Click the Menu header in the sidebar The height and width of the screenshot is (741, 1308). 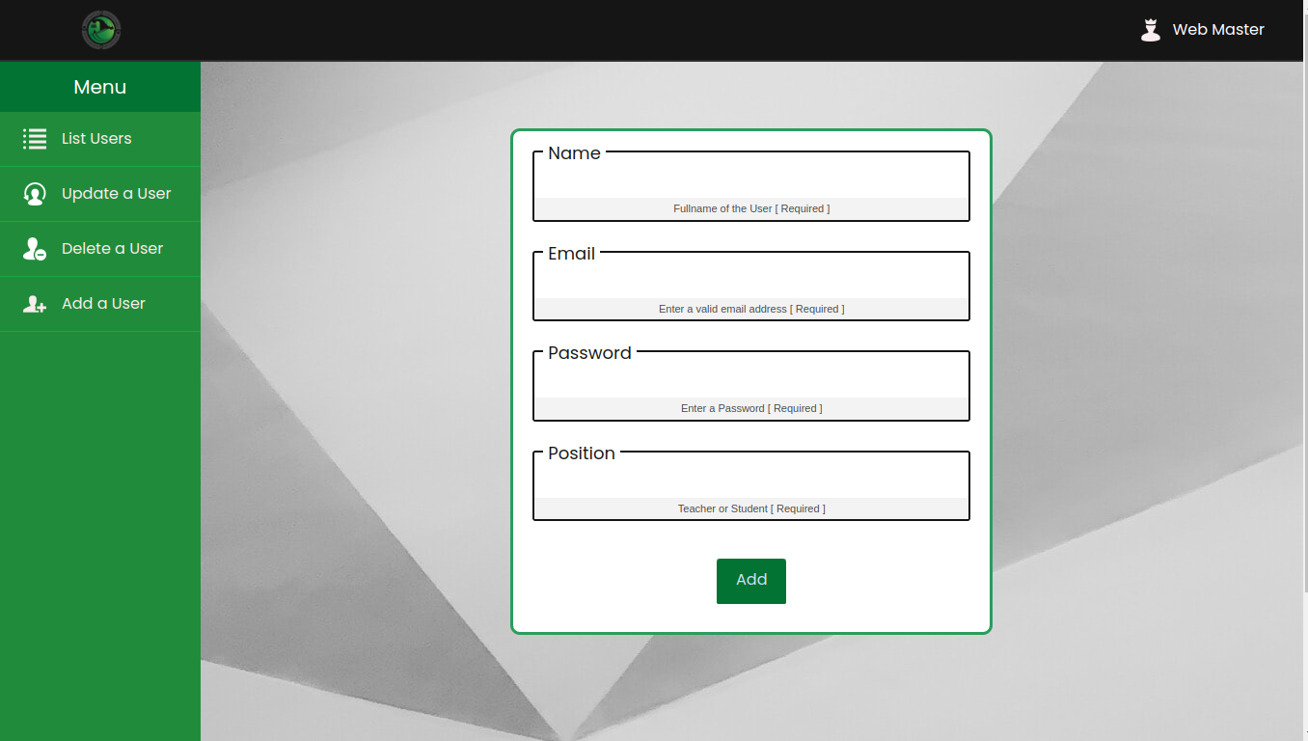click(x=99, y=87)
